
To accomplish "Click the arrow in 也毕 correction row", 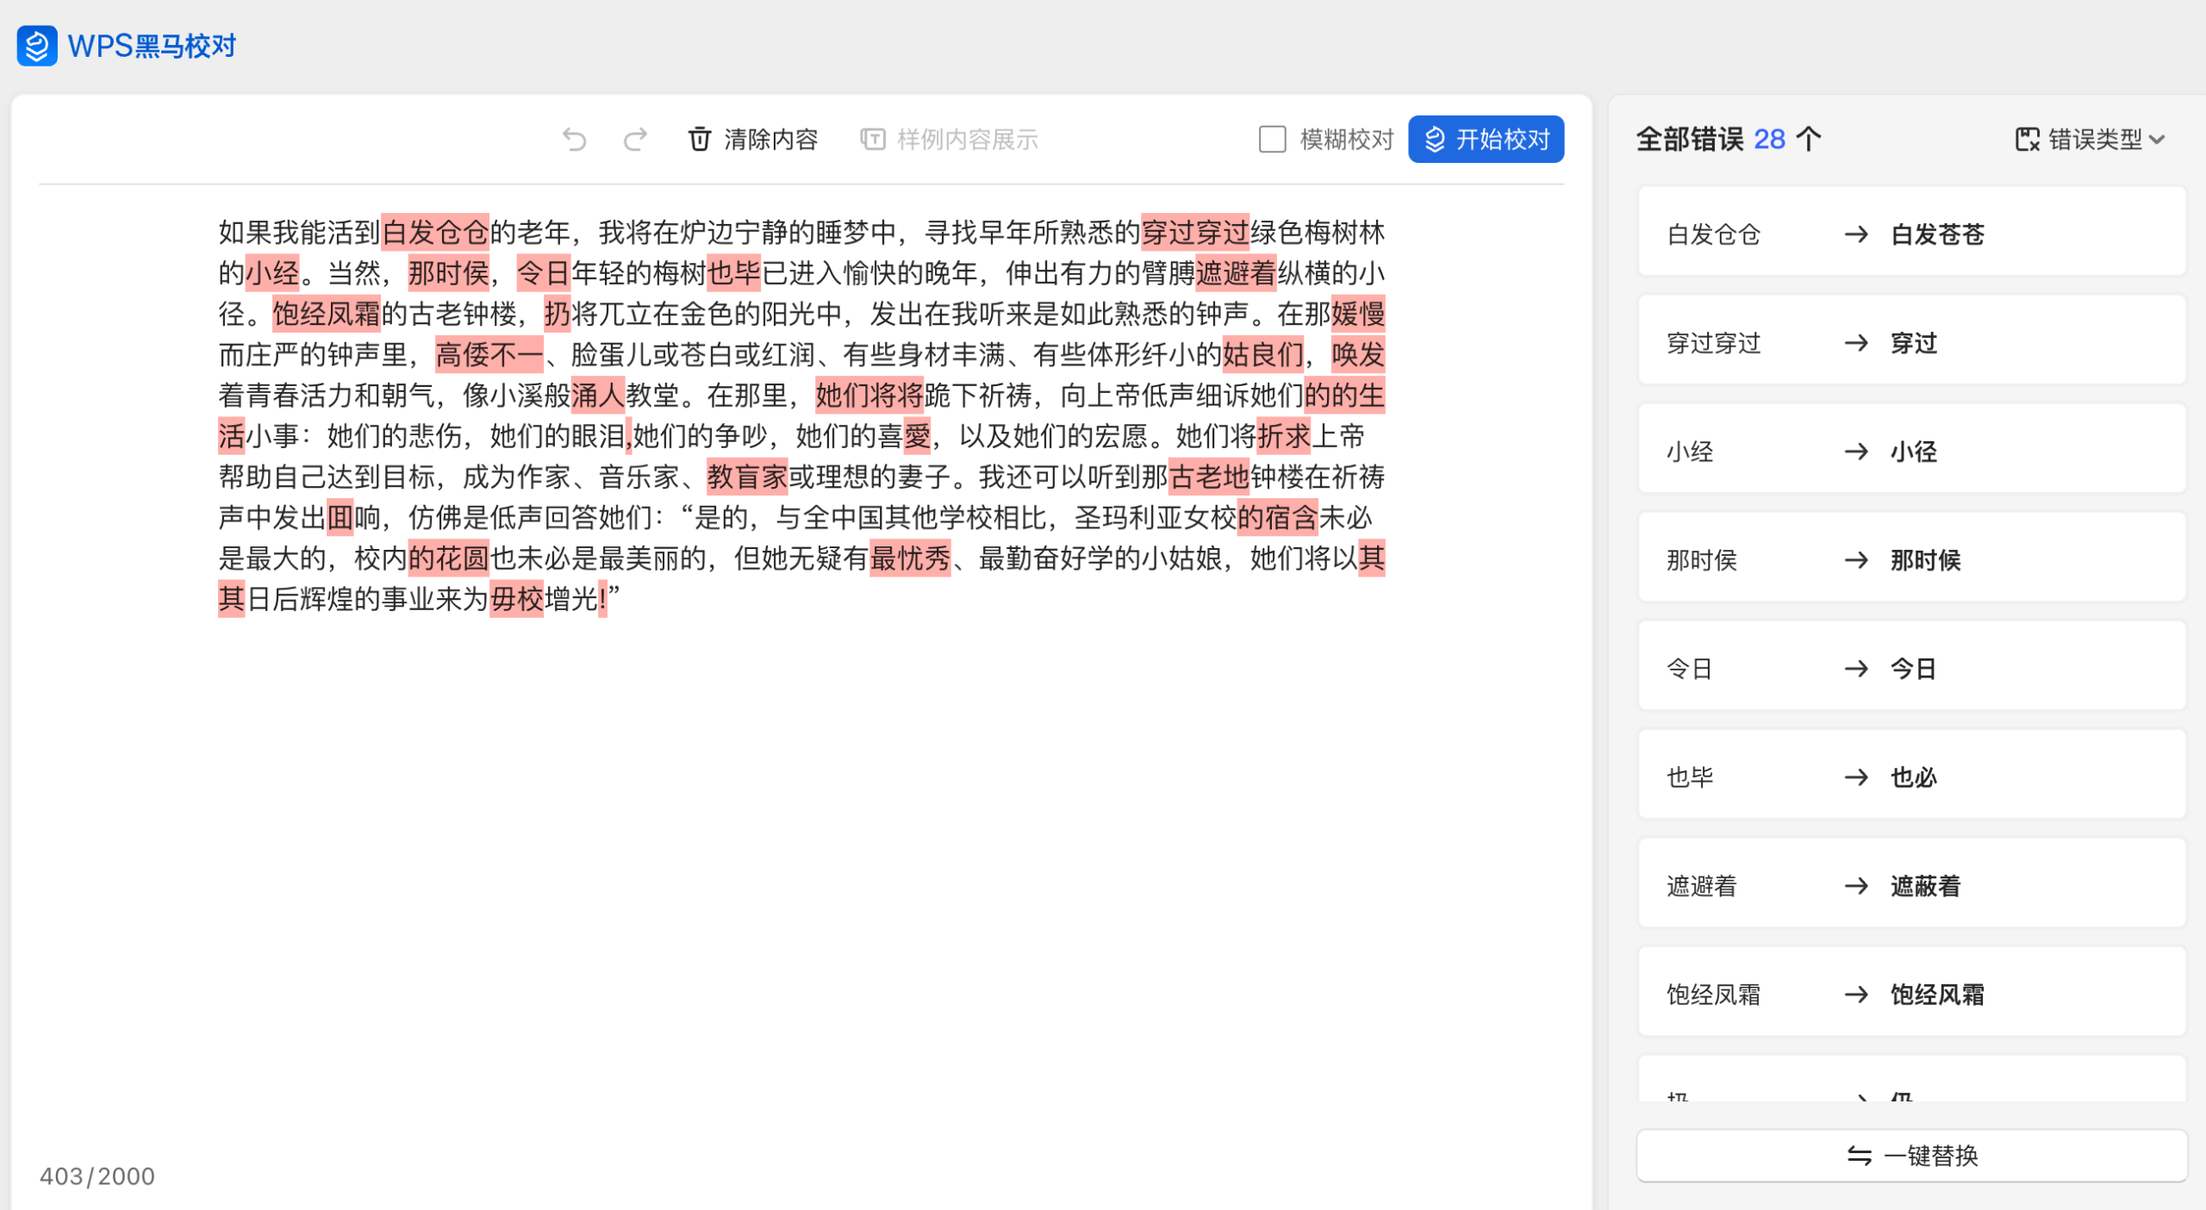I will (x=1856, y=777).
